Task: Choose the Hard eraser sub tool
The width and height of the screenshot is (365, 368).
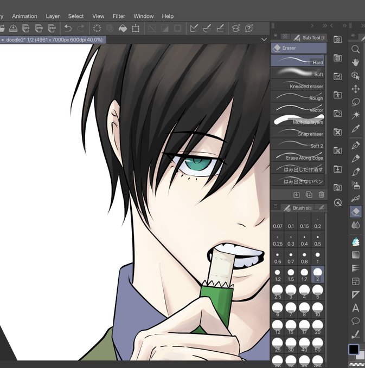Action: click(x=298, y=61)
